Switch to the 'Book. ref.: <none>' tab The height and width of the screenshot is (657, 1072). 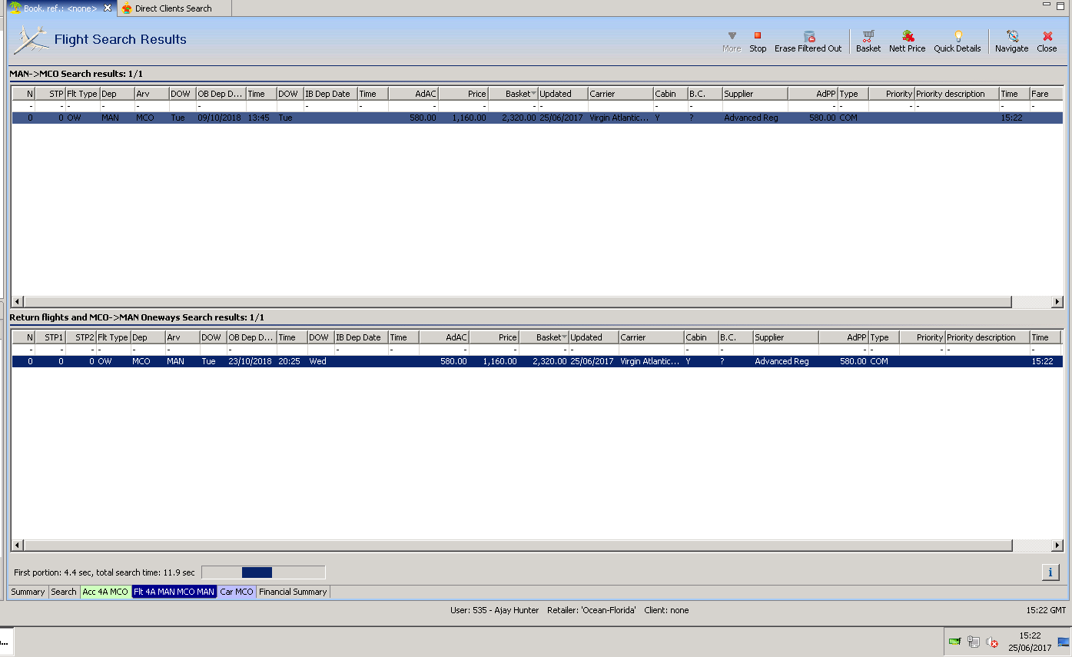click(x=61, y=8)
